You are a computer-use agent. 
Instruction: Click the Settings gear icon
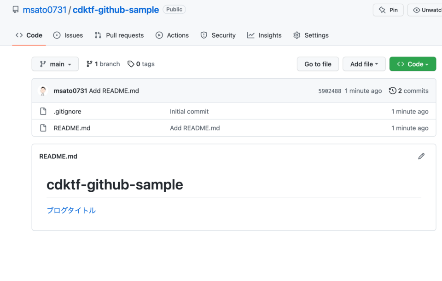(x=297, y=35)
